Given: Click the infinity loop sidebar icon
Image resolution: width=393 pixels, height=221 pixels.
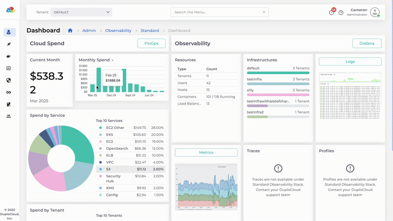Looking at the screenshot, I should coord(9,92).
